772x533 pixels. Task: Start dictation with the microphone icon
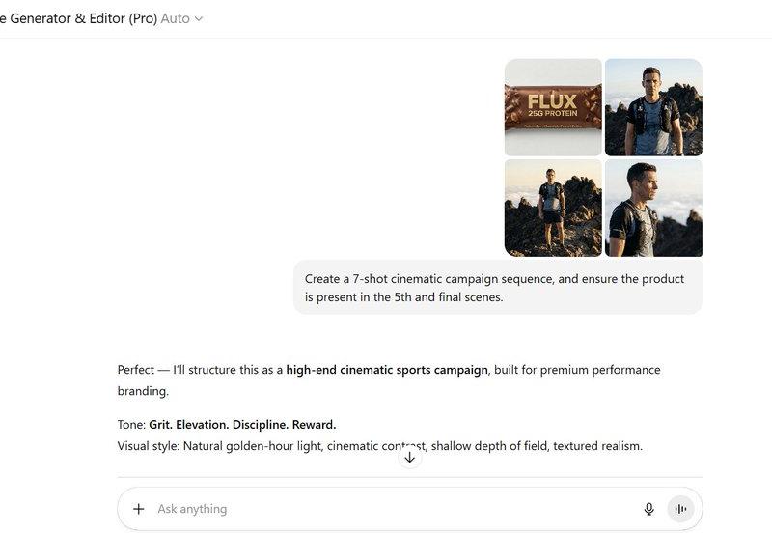point(648,509)
